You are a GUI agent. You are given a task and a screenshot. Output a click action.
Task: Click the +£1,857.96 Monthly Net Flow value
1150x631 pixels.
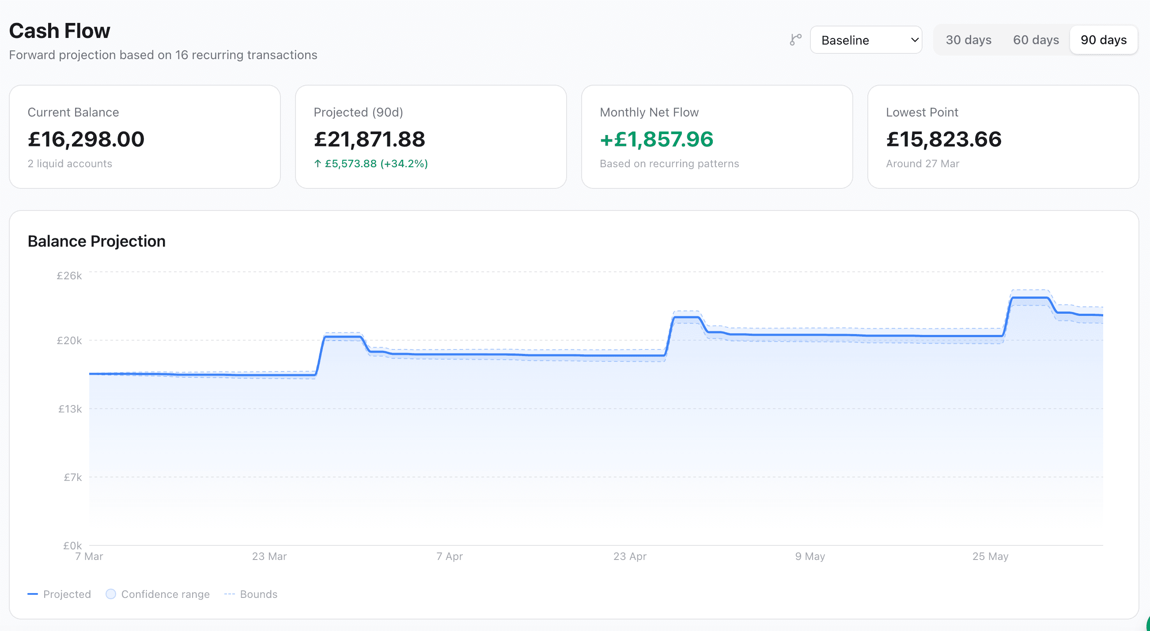coord(656,139)
